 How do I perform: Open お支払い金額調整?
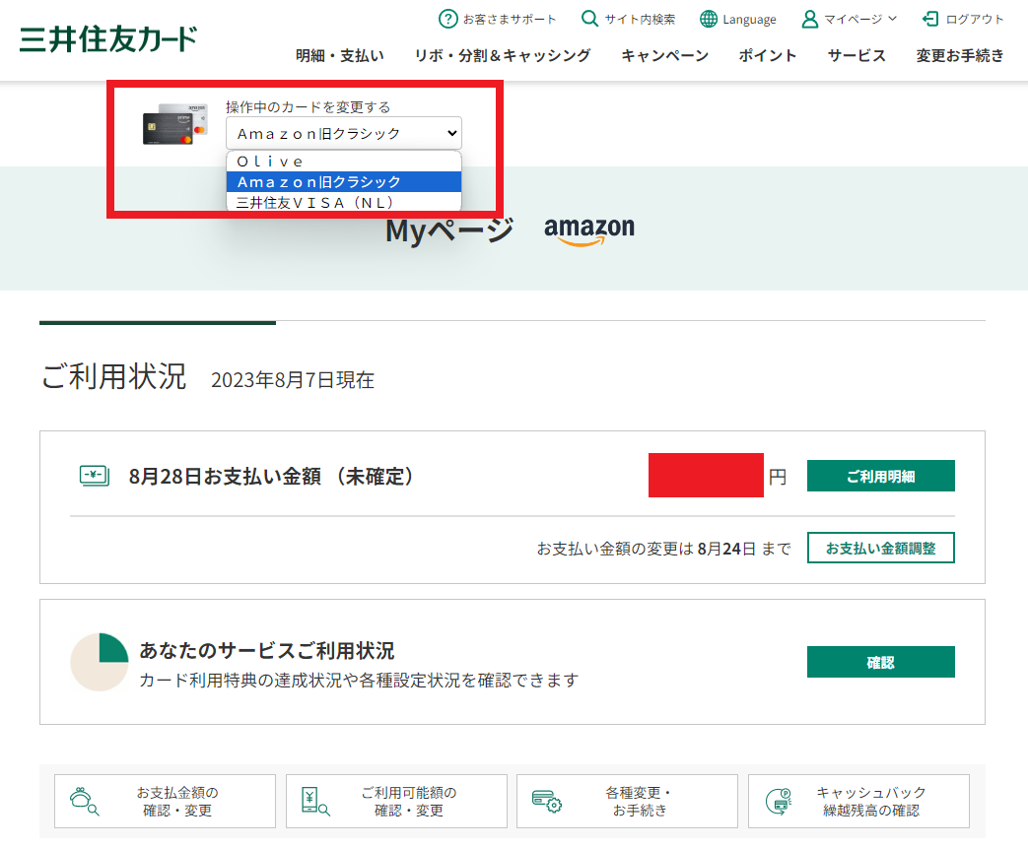(x=880, y=548)
